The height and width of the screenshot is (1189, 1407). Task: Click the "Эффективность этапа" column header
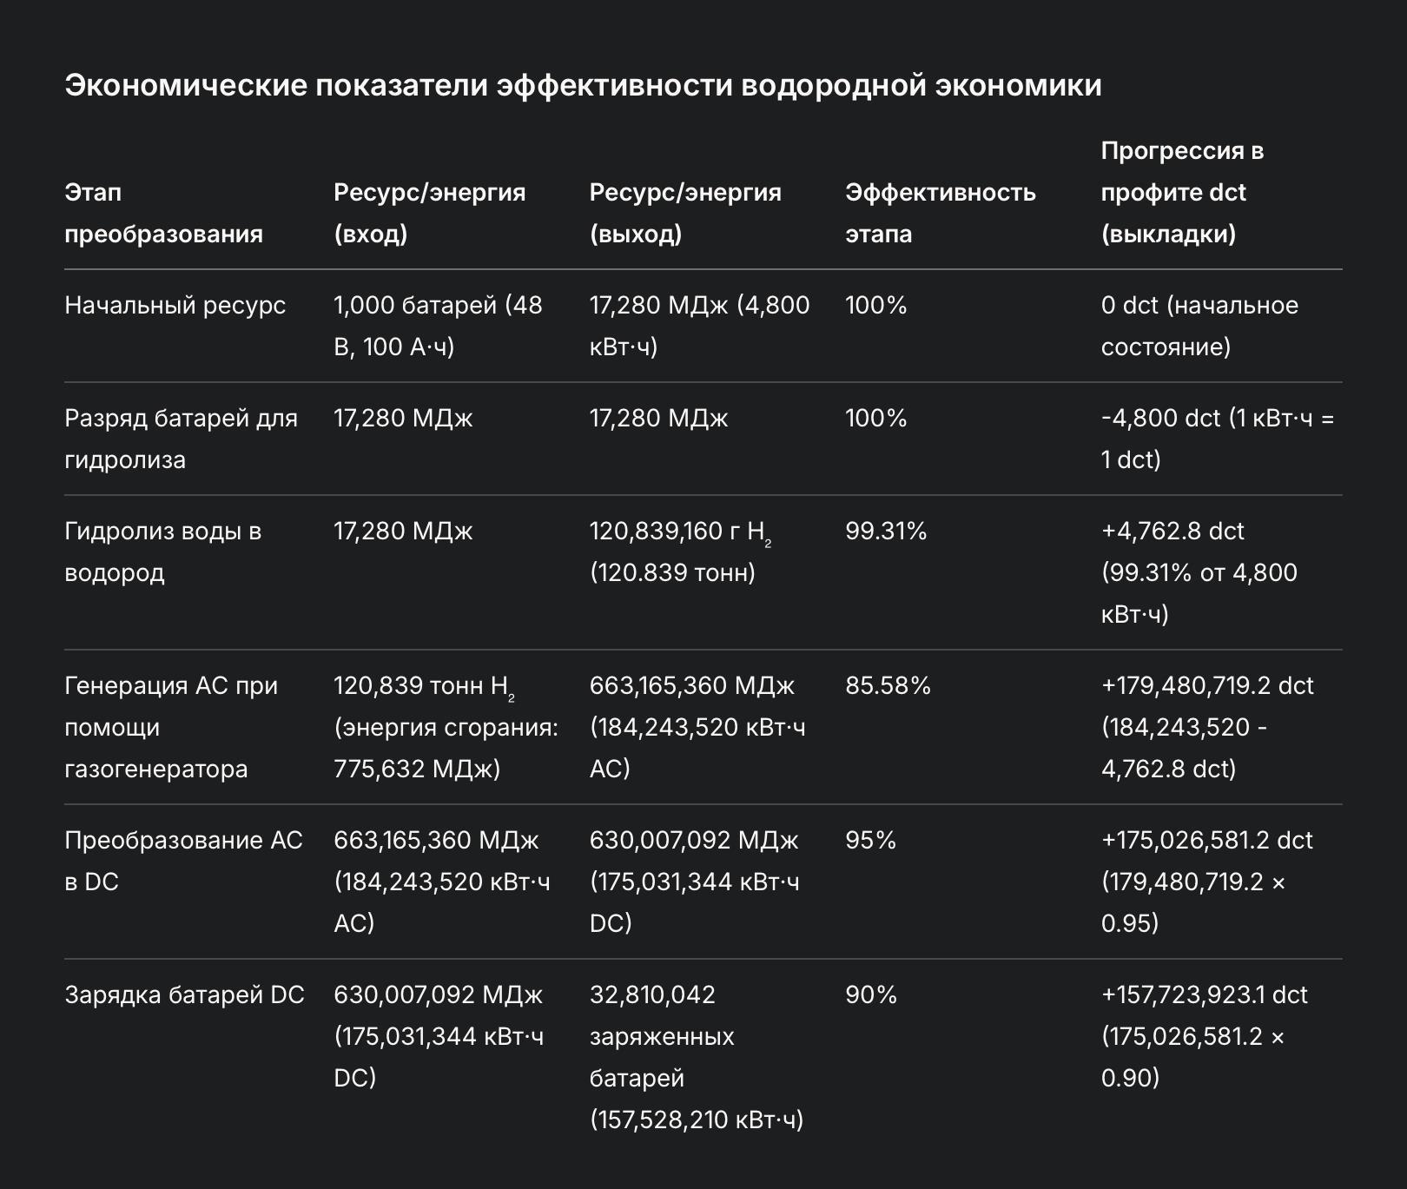coord(940,213)
